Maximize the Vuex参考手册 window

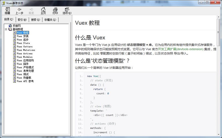pyautogui.click(x=207, y=2)
